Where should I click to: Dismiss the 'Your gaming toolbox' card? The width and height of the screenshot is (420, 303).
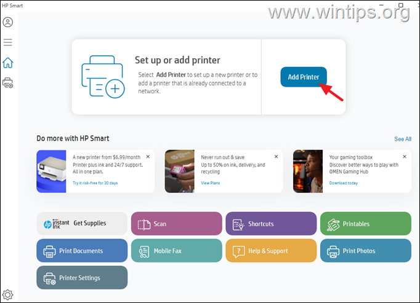(x=405, y=157)
